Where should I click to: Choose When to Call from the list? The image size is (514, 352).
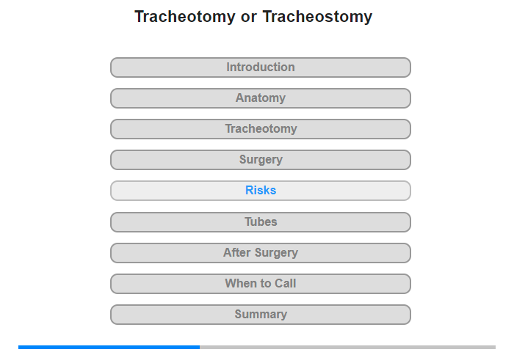(x=261, y=284)
